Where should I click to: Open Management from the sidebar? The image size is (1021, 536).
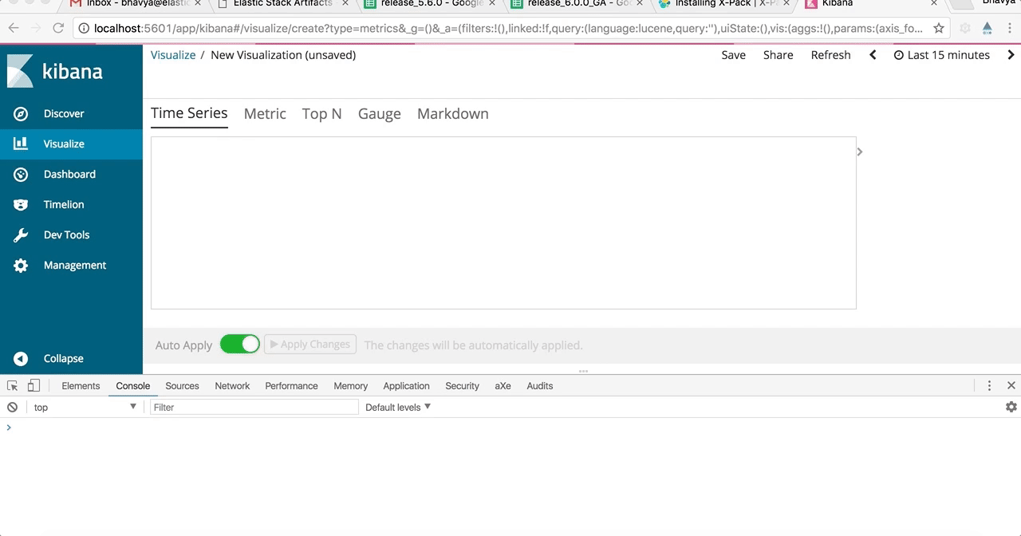[71, 266]
